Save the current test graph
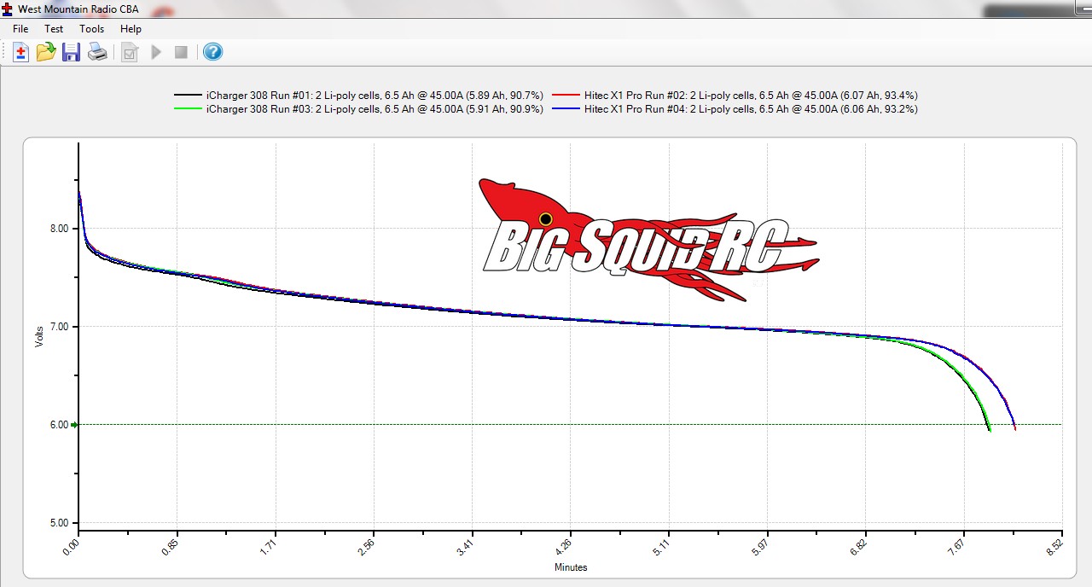Screen dimensions: 1092x587 (x=72, y=52)
